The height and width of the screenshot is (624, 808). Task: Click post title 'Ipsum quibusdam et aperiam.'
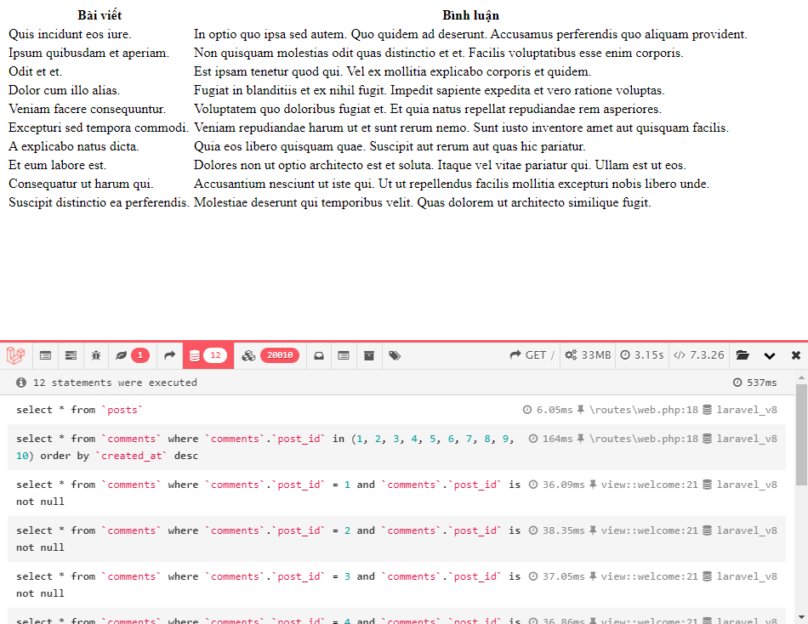[88, 53]
